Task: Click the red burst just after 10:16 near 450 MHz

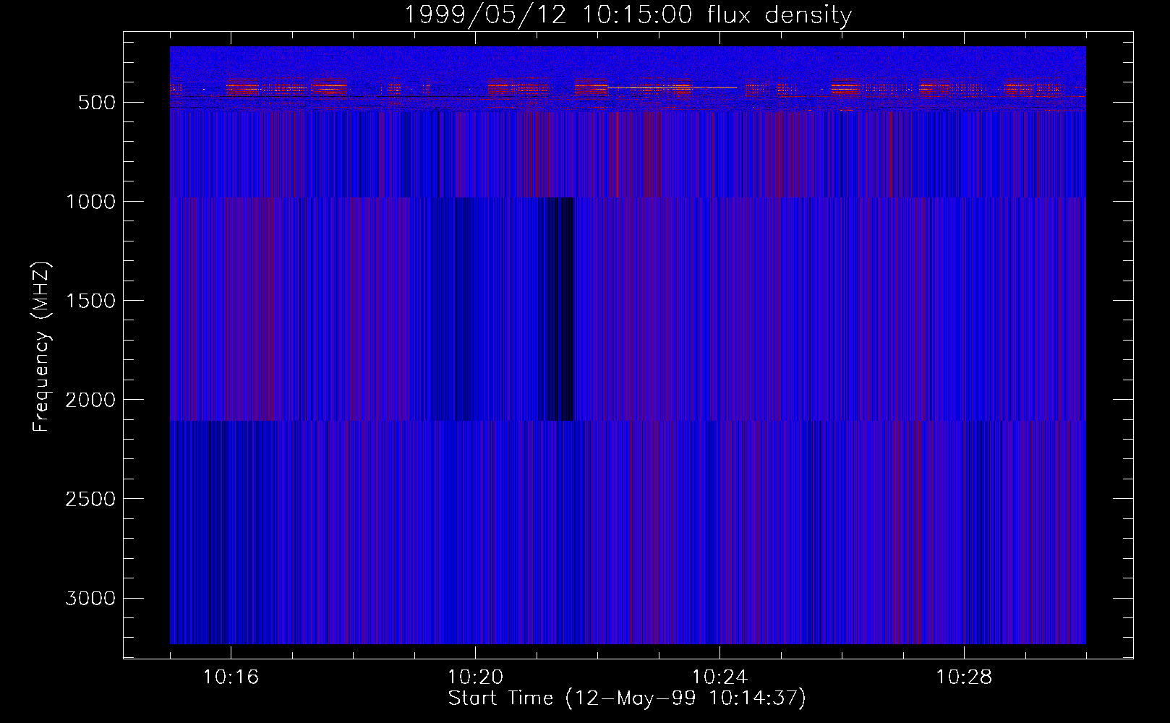Action: click(242, 87)
